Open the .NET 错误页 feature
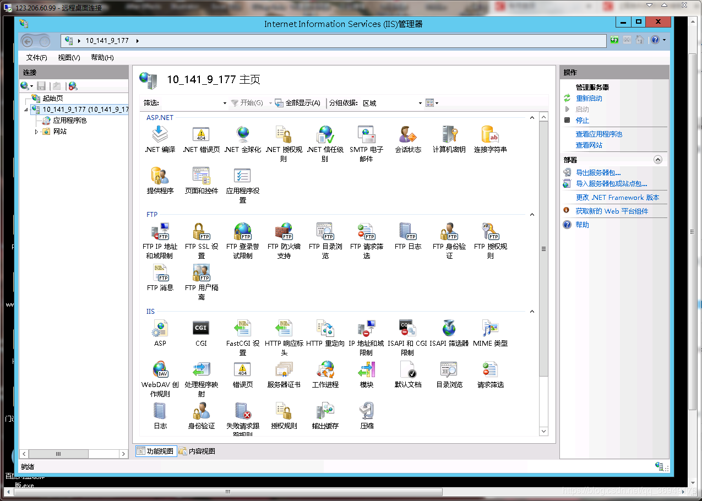 (x=201, y=140)
